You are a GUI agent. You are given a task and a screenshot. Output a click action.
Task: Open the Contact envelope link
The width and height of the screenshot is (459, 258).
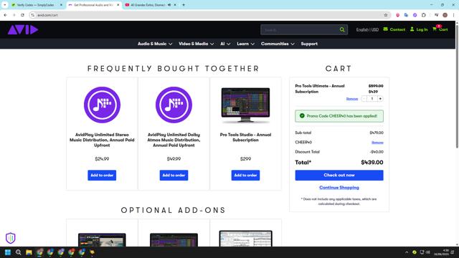point(394,29)
